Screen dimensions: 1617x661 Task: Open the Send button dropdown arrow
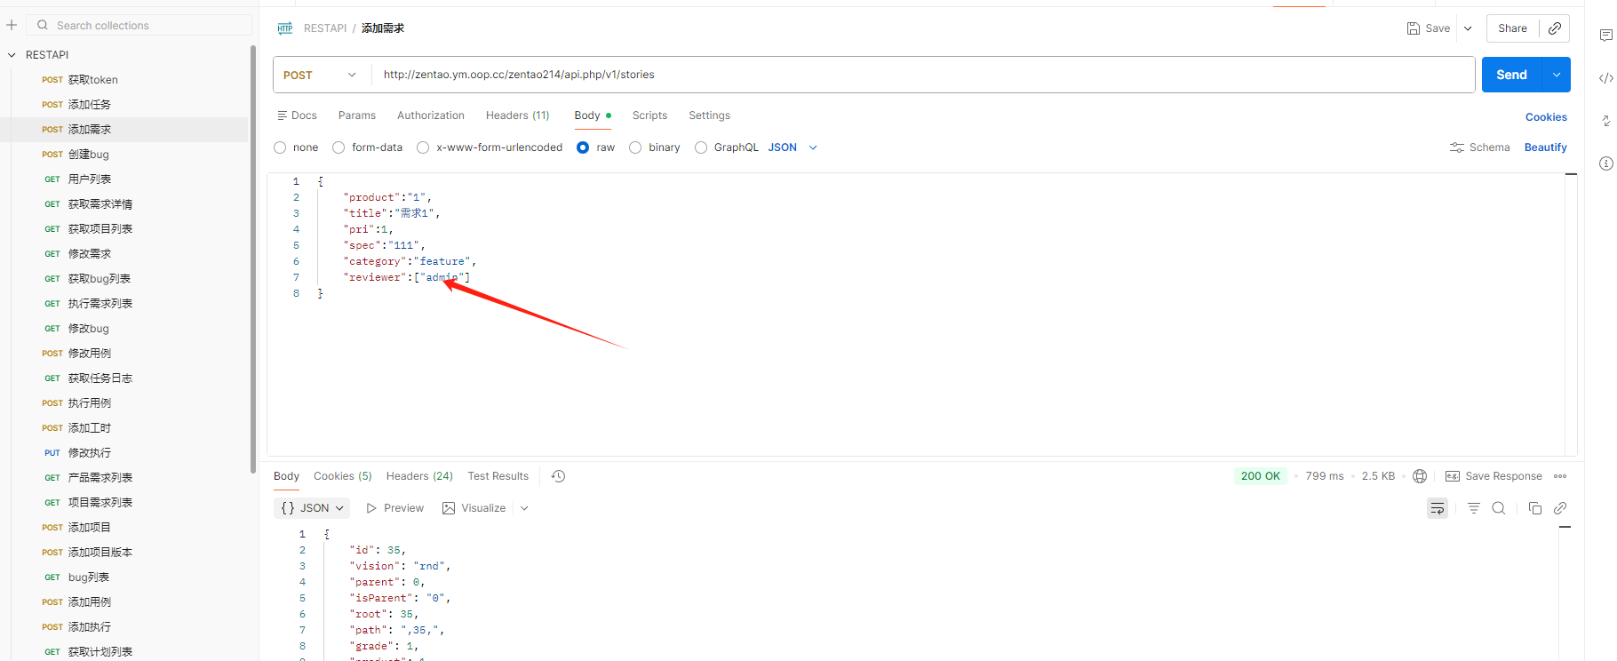(x=1557, y=75)
